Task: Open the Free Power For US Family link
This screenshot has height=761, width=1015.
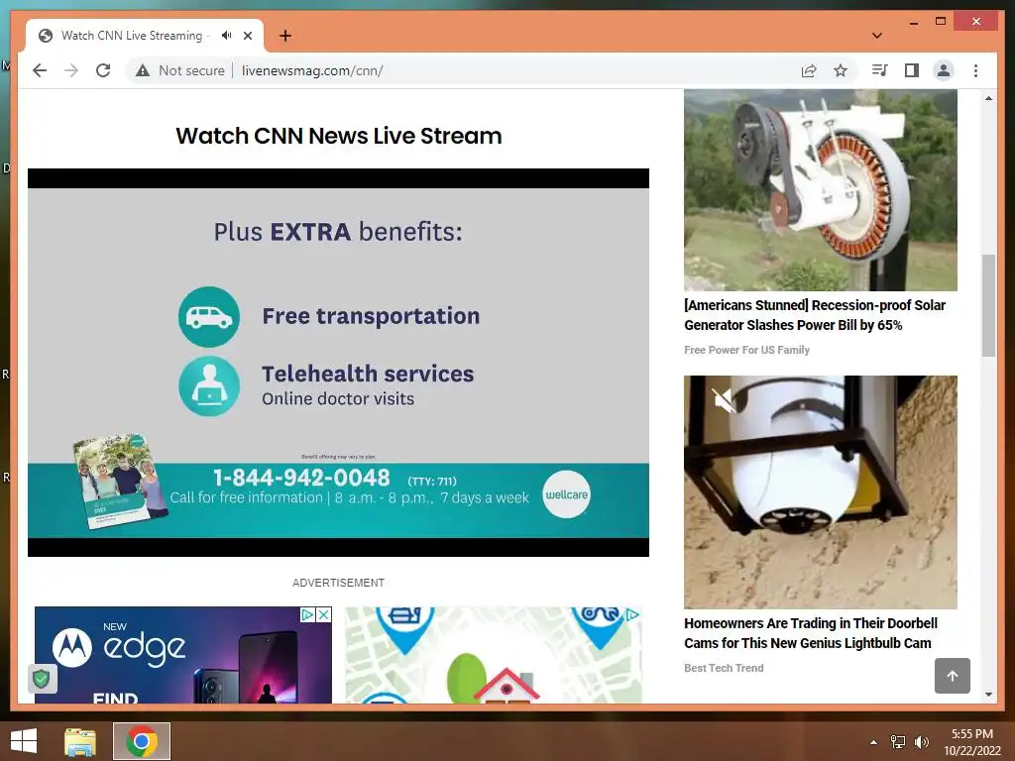Action: click(x=746, y=350)
